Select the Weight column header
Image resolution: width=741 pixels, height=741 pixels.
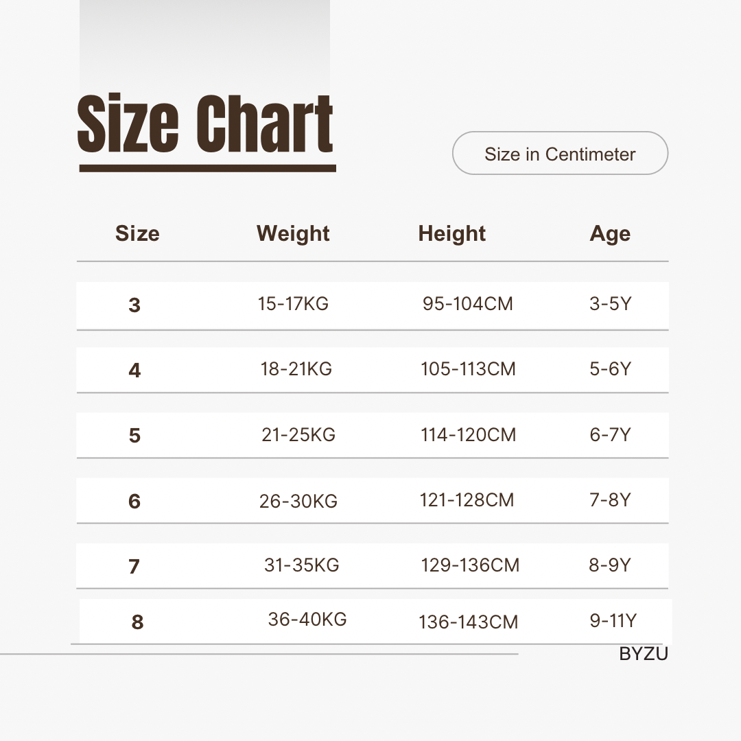293,233
